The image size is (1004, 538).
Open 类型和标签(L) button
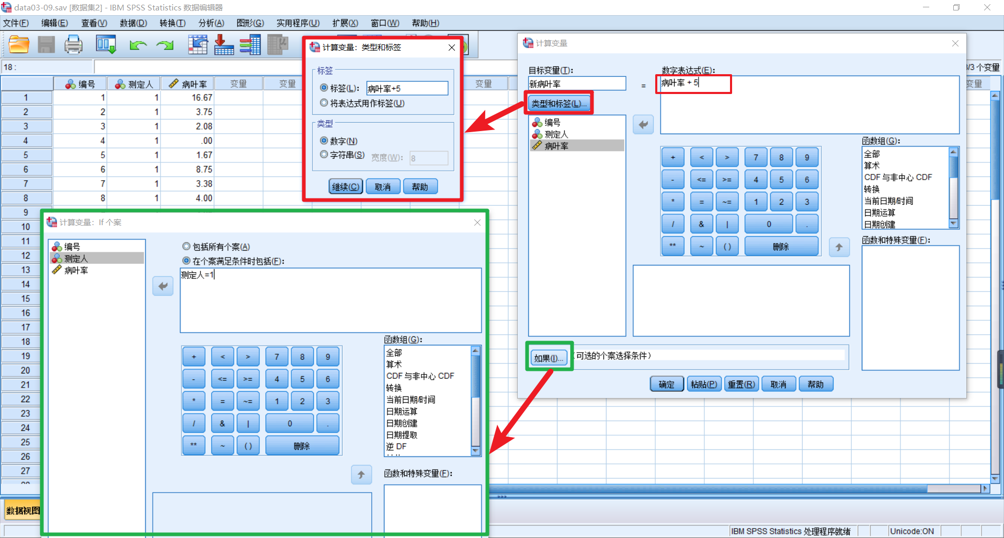559,103
